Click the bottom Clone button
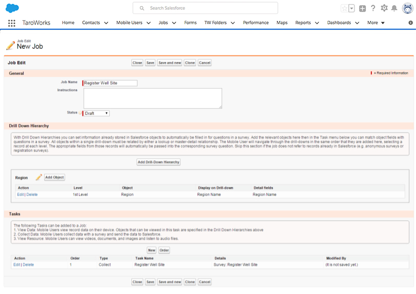Image resolution: width=416 pixels, height=294 pixels. click(x=190, y=282)
